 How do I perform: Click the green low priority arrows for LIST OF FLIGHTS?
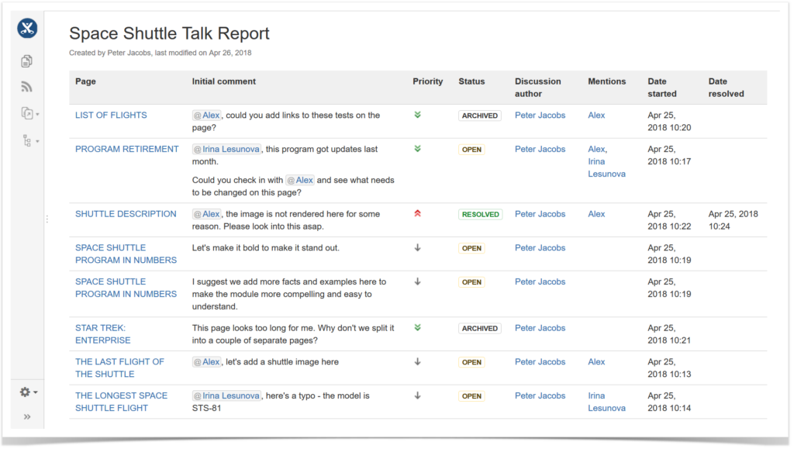click(417, 115)
